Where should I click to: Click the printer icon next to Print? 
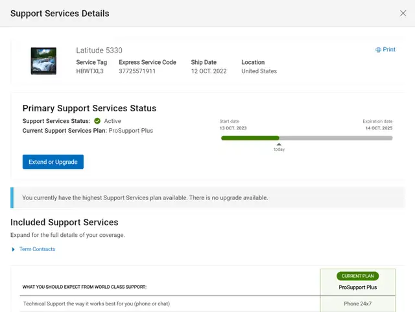[x=378, y=50]
